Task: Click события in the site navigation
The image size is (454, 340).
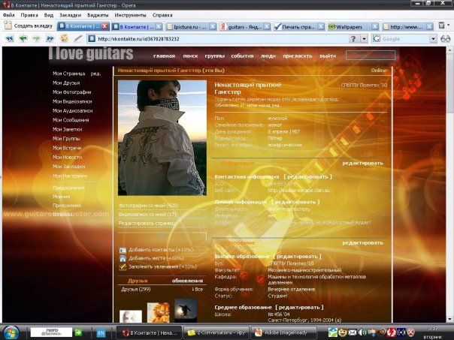Action: (x=242, y=56)
